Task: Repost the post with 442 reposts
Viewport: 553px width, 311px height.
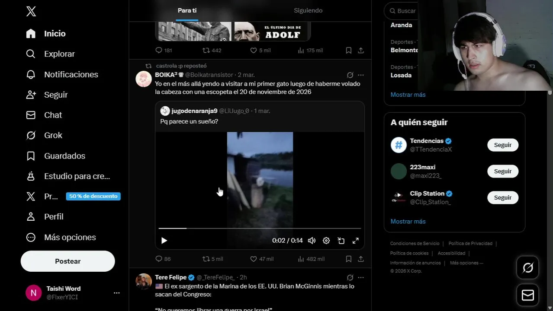Action: (212, 50)
